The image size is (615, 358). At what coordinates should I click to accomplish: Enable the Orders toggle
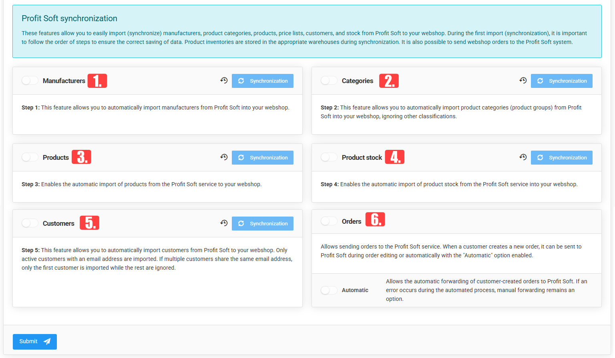point(329,221)
